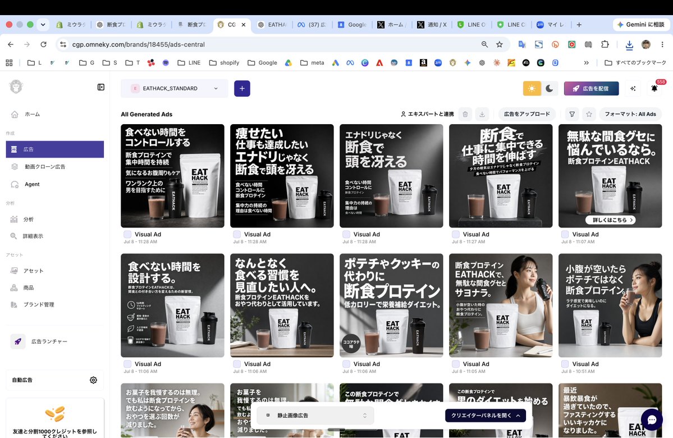Viewport: 673px width, 438px height.
Task: Expand クリエイターパネルを開く panel
Action: [x=486, y=415]
